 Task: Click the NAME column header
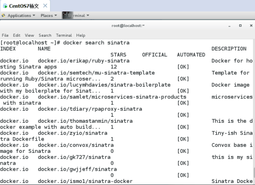point(44,49)
